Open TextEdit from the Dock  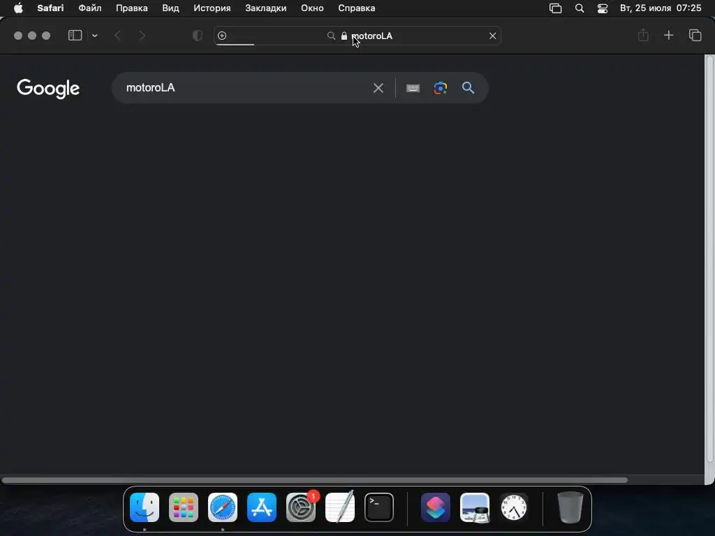[340, 507]
